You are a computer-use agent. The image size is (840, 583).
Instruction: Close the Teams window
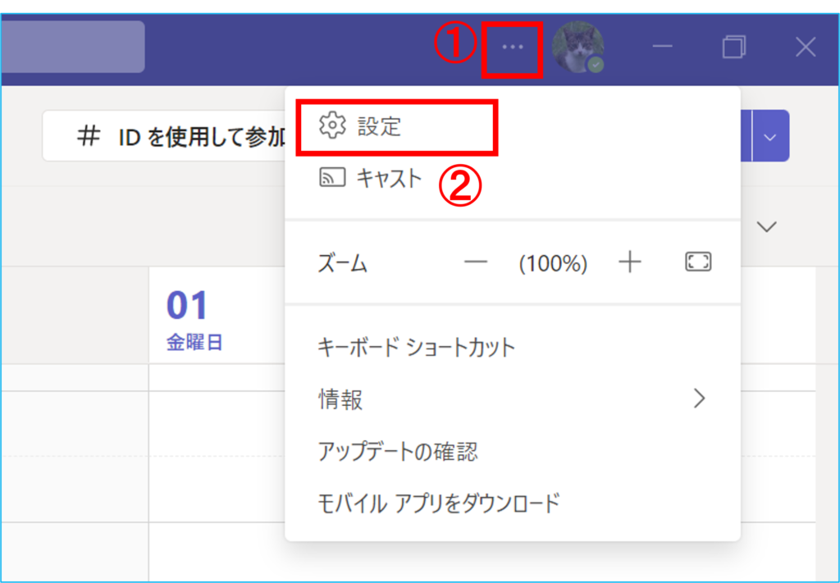pos(806,48)
